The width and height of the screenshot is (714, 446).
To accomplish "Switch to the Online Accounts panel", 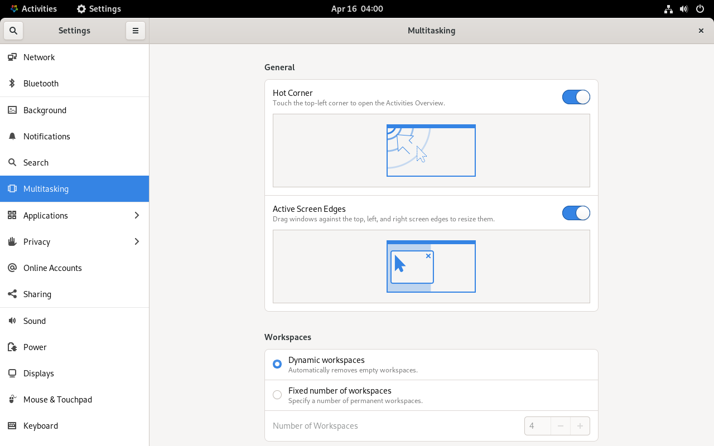I will [52, 268].
